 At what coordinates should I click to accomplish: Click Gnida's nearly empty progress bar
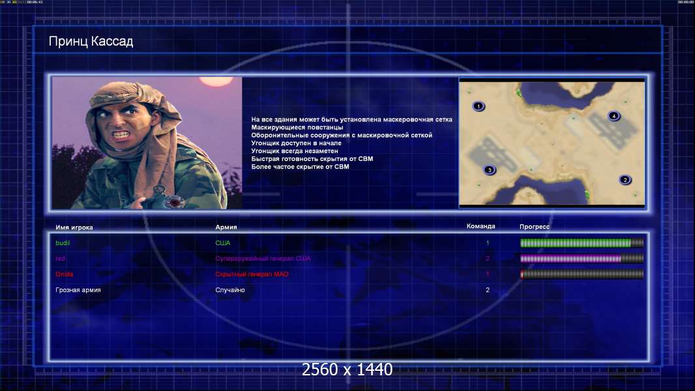click(x=582, y=274)
